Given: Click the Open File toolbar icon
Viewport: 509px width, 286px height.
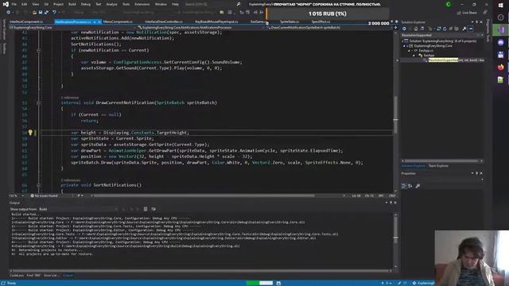Looking at the screenshot, I should (34, 13).
